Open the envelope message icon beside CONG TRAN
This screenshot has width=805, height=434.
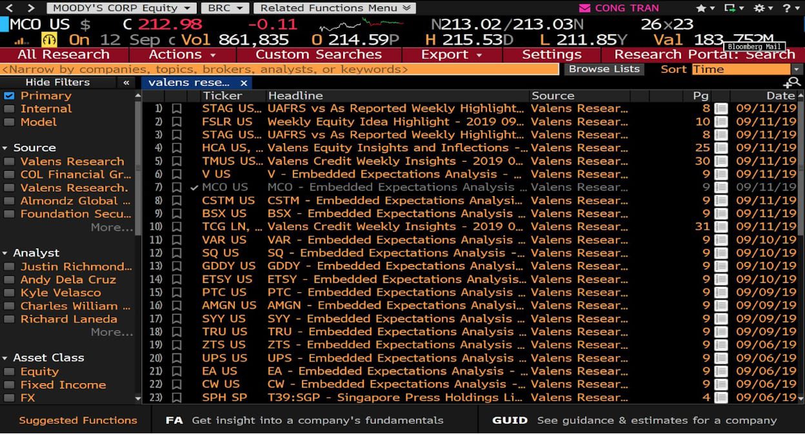[585, 8]
